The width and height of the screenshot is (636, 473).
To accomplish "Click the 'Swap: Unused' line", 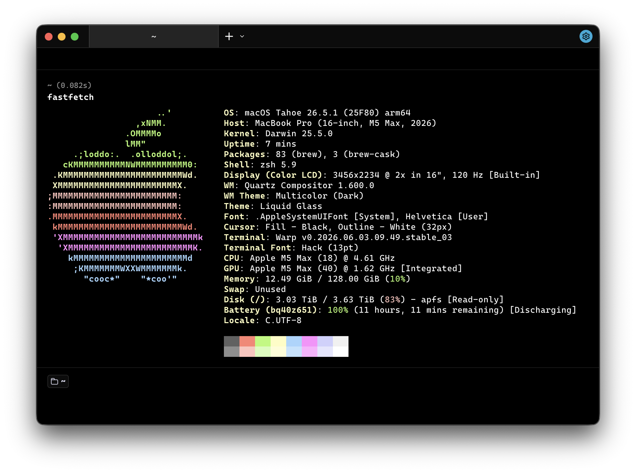I will coord(255,289).
